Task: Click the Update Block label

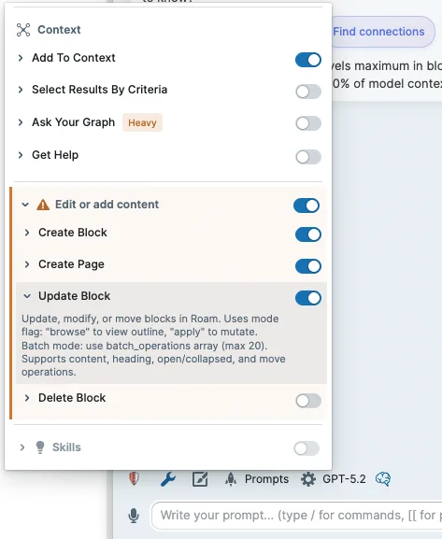Action: [75, 296]
